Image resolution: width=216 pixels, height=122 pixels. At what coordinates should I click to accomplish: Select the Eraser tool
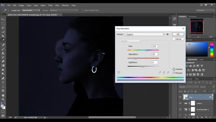[x=3, y=61]
